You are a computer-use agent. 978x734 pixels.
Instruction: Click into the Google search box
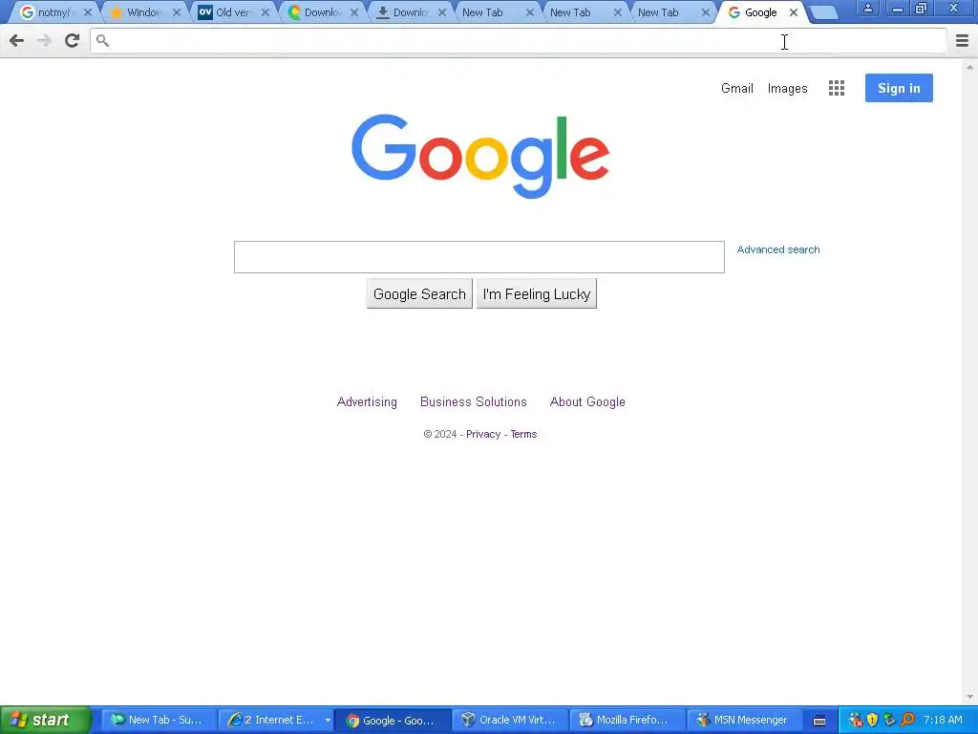[479, 257]
